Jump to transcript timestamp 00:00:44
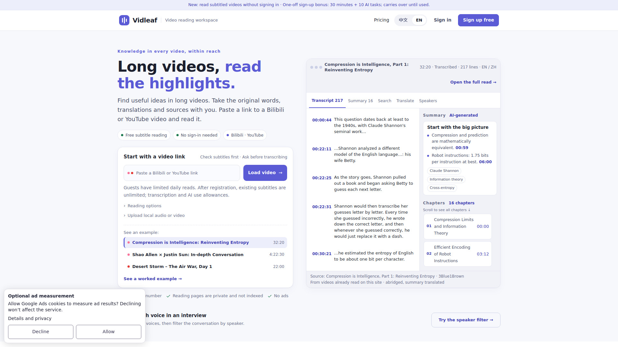This screenshot has height=347, width=618. (x=322, y=120)
